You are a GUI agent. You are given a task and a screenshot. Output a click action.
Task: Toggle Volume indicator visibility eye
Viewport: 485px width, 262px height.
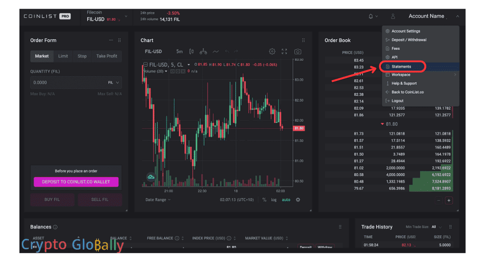[x=172, y=72]
